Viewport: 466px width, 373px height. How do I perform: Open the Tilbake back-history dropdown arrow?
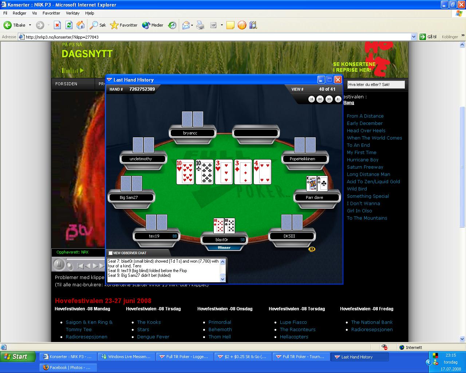30,25
